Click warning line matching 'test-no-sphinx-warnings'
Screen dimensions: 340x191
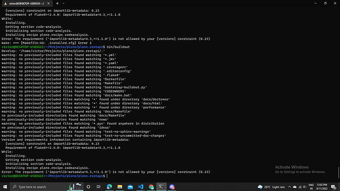(76, 131)
